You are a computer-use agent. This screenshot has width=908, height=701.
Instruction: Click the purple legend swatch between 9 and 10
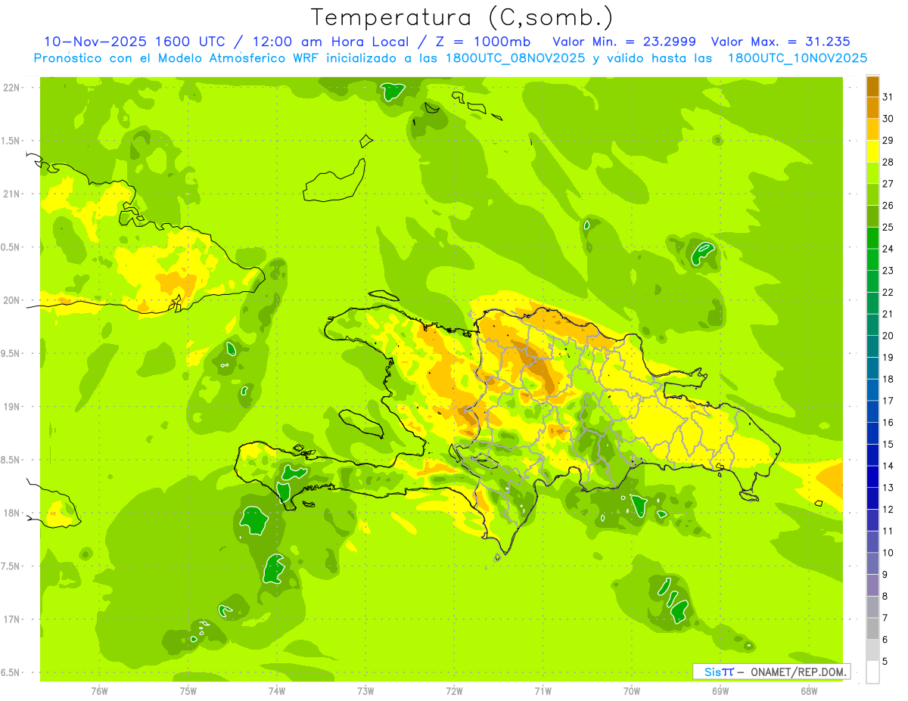872,563
